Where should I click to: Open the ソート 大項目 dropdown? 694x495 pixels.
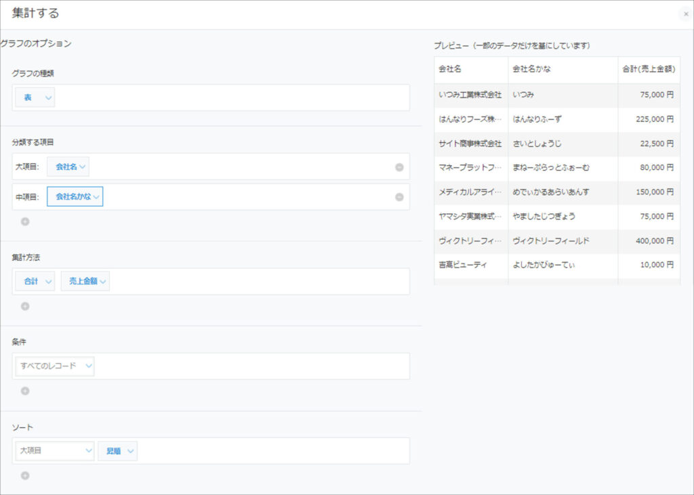click(x=55, y=451)
